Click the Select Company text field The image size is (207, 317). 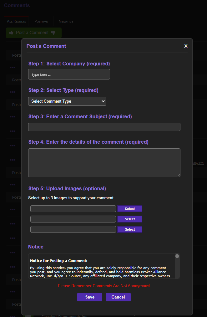click(69, 74)
